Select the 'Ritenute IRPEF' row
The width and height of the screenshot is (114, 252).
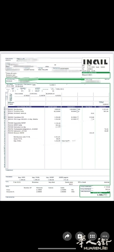click(59, 133)
